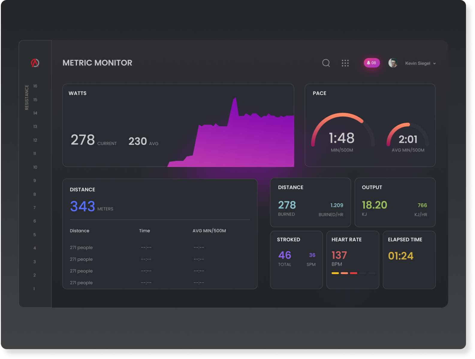
Task: Select resistance level 2
Action: pos(35,275)
